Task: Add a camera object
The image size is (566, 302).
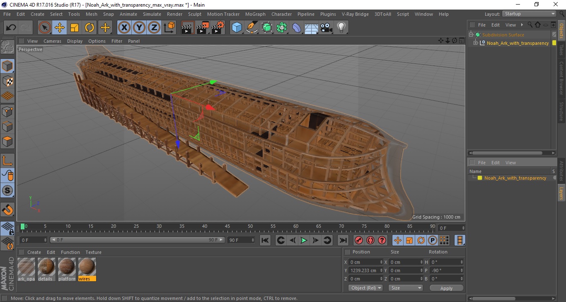Action: point(327,28)
